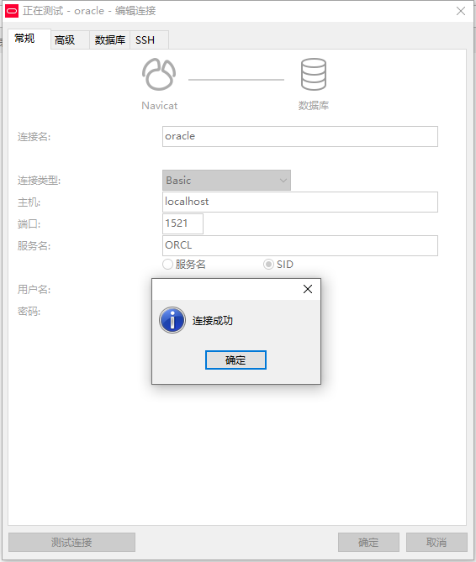Click the dropdown arrow beside Basic
Screen dimensions: 476x562
point(283,181)
